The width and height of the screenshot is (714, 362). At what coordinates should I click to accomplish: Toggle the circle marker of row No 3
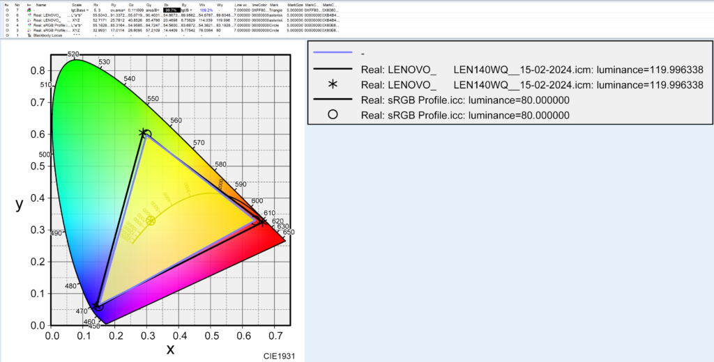(x=7, y=30)
